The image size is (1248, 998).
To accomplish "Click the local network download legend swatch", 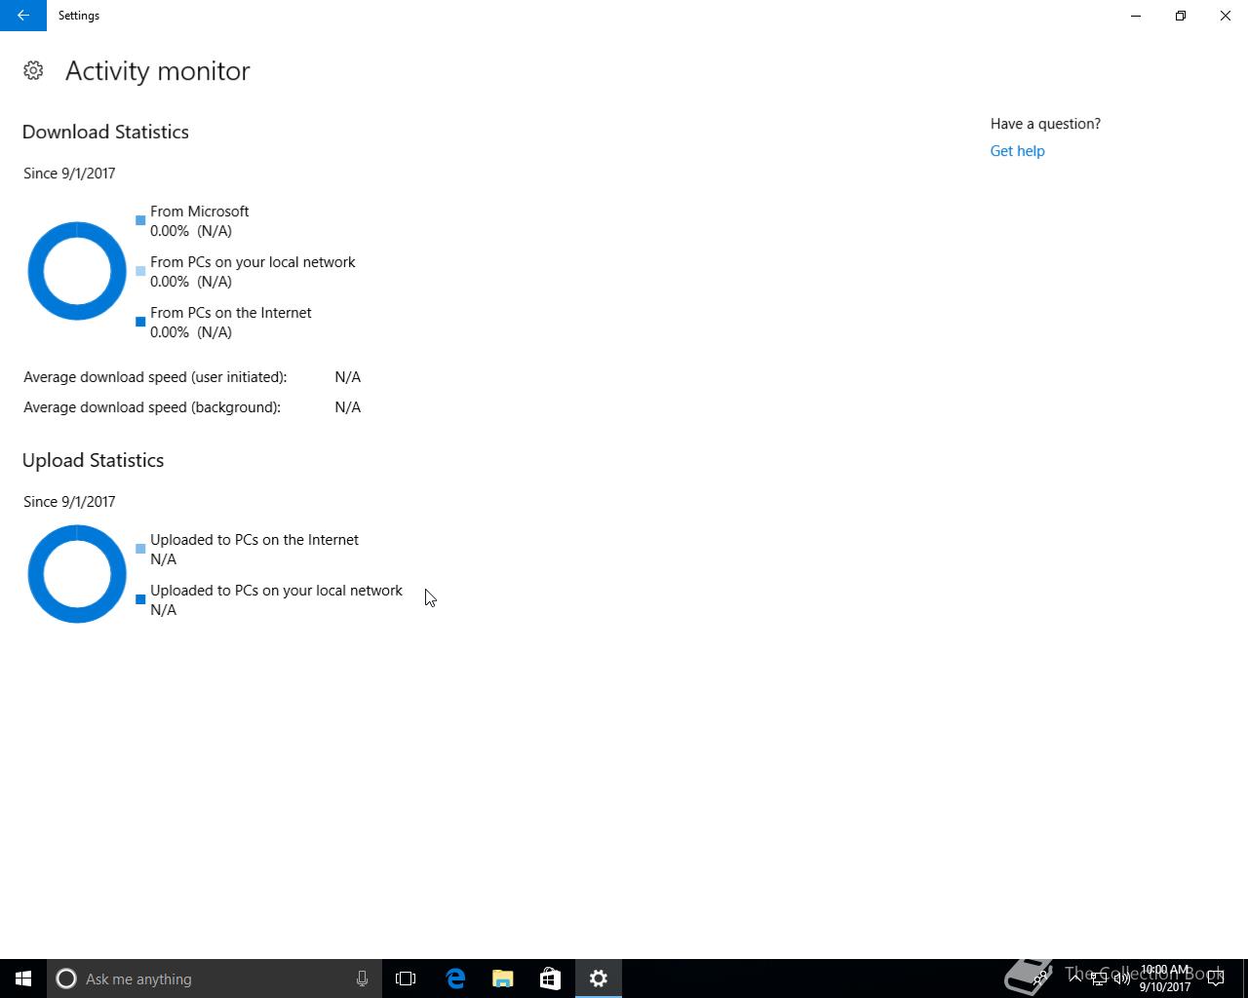I will pos(140,271).
